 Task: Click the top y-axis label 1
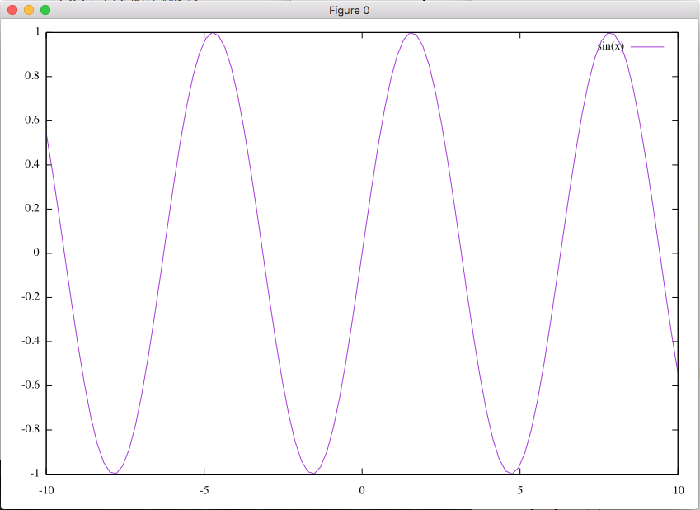click(37, 32)
